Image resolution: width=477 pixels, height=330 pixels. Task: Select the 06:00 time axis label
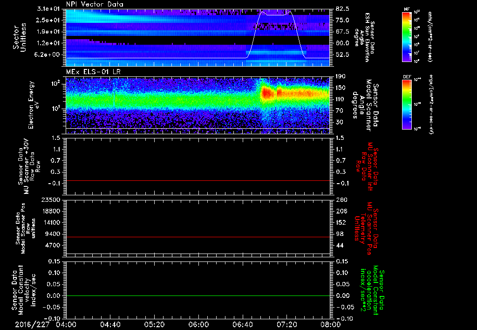pyautogui.click(x=198, y=324)
